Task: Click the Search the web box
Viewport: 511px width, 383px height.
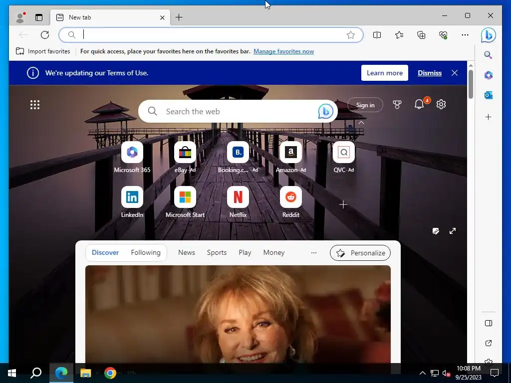Action: 238,111
